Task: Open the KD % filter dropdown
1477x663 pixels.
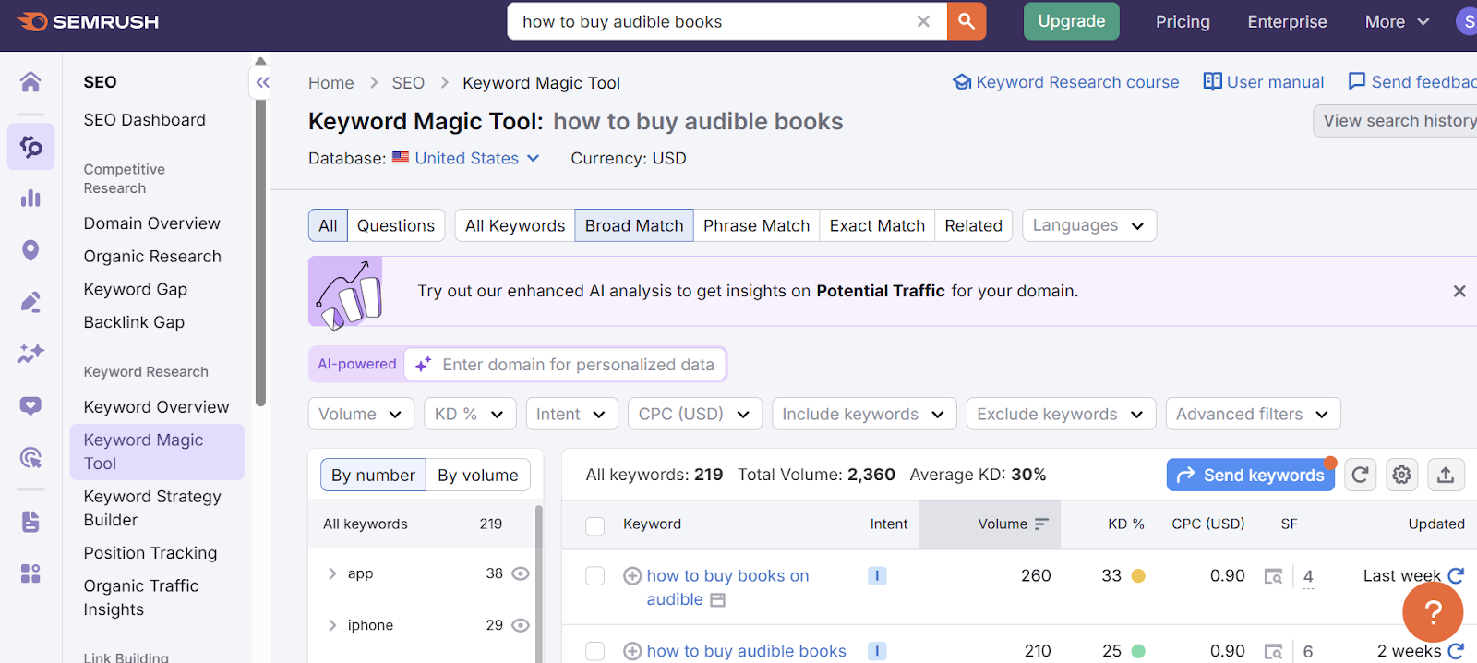Action: coord(470,414)
